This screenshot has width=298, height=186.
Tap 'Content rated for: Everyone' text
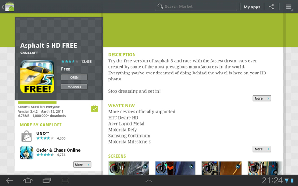[x=39, y=107]
